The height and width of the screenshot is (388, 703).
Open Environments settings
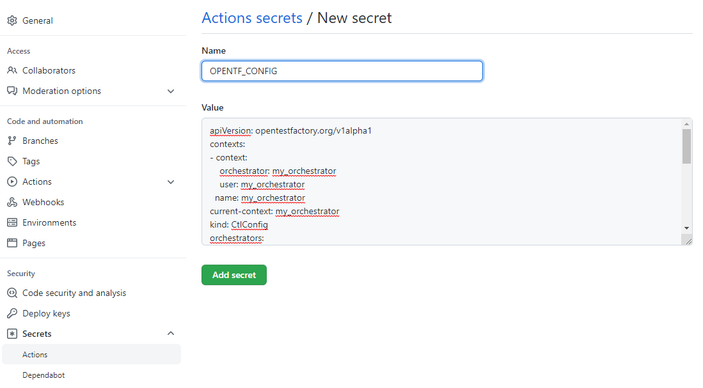click(49, 222)
